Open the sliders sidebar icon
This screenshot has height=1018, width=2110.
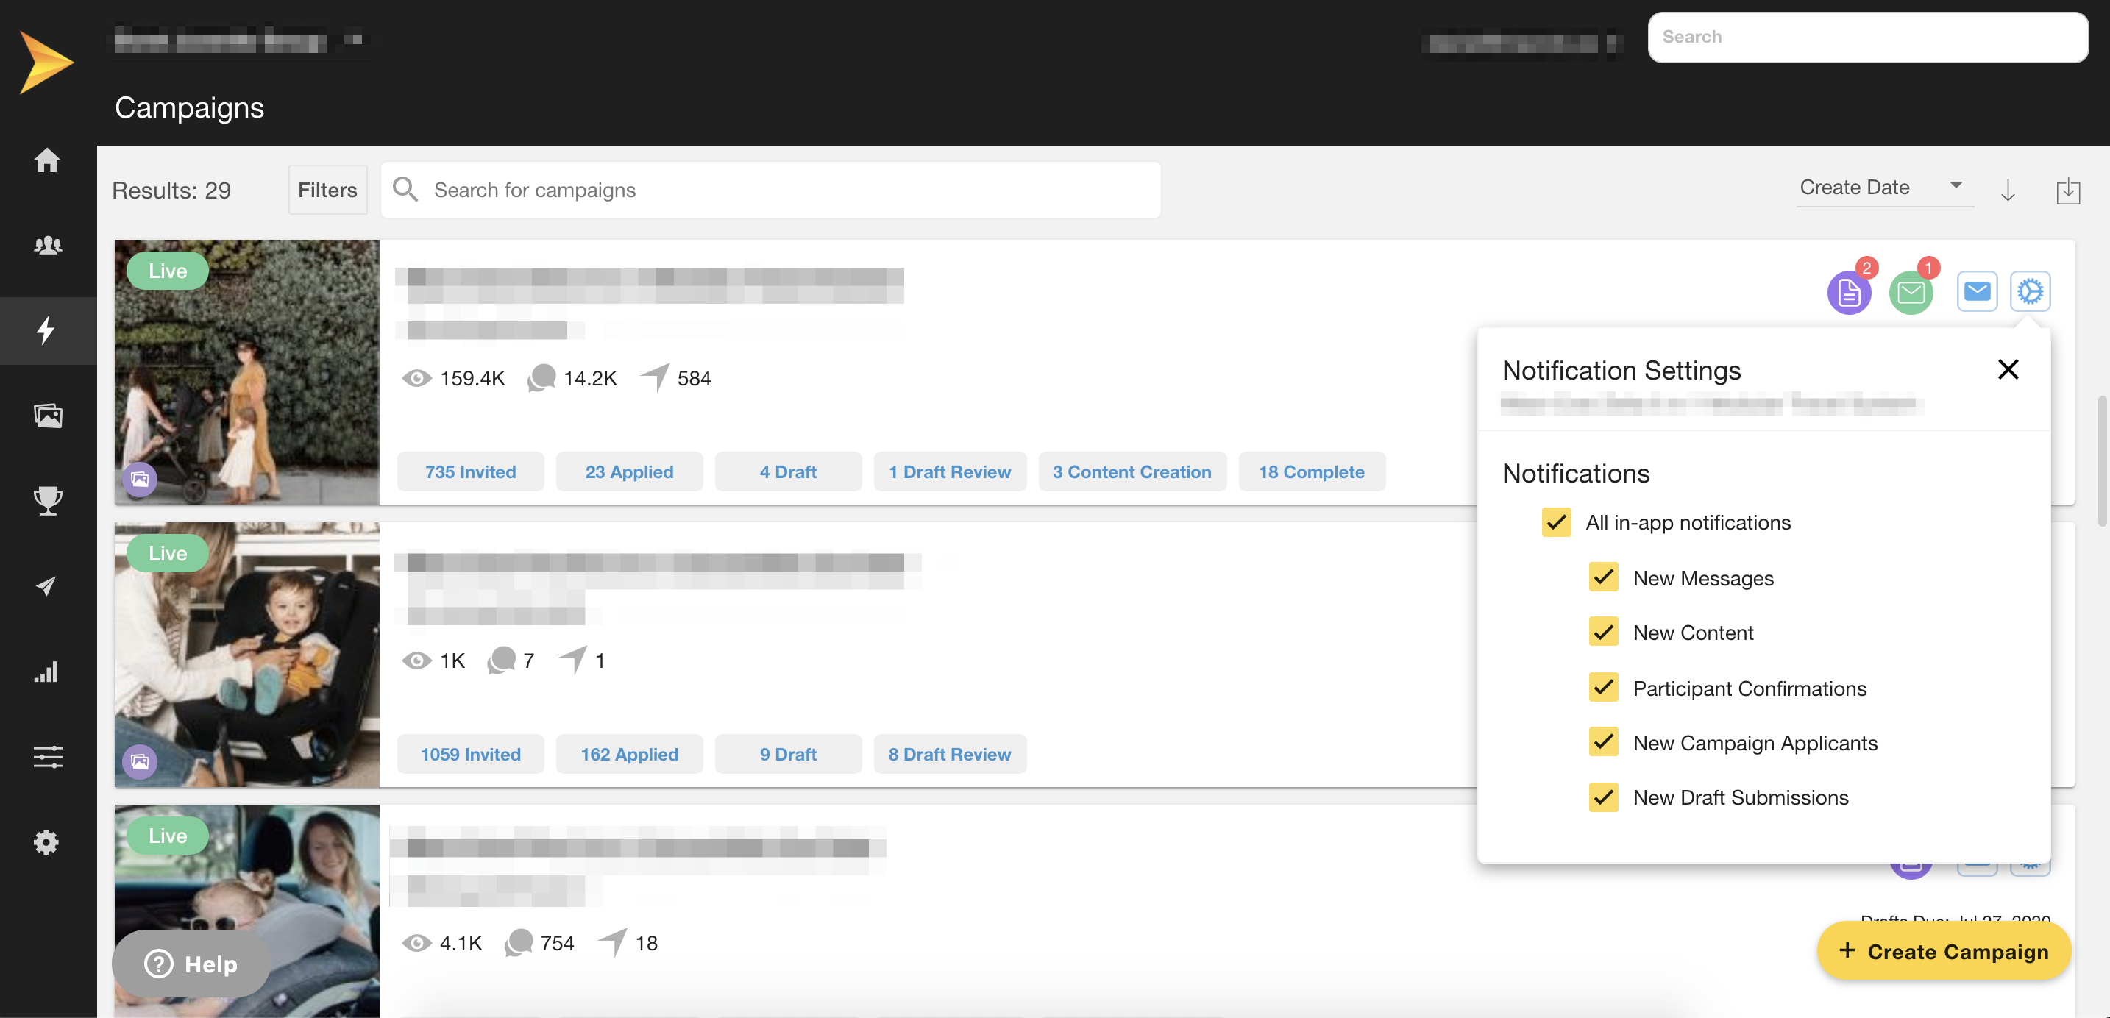(48, 757)
